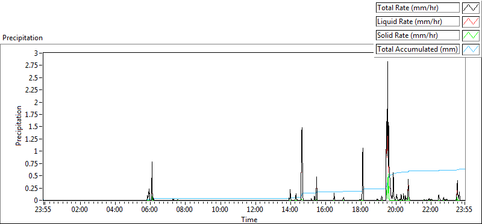Click the vertical Precipitation axis label

[x=19, y=126]
